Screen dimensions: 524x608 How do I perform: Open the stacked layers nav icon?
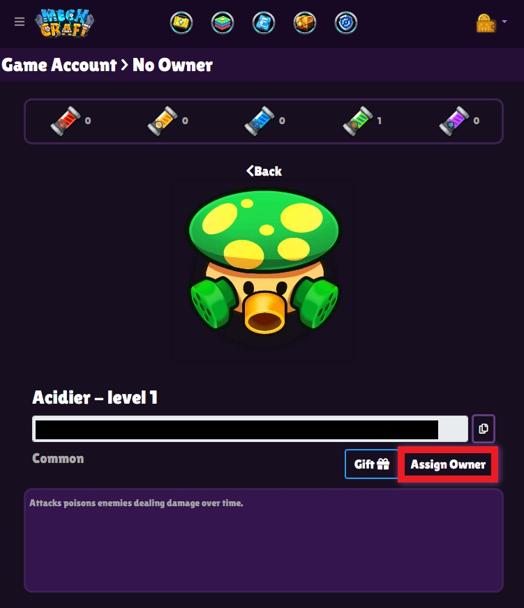click(x=223, y=23)
